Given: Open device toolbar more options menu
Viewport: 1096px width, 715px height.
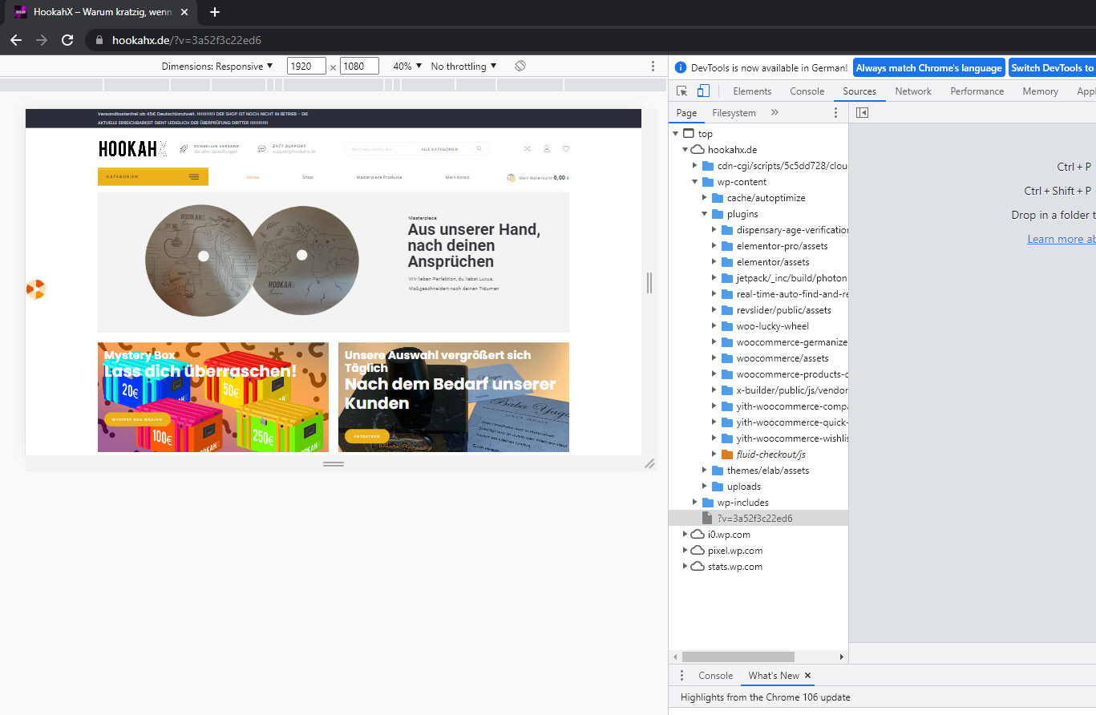Looking at the screenshot, I should pyautogui.click(x=653, y=66).
